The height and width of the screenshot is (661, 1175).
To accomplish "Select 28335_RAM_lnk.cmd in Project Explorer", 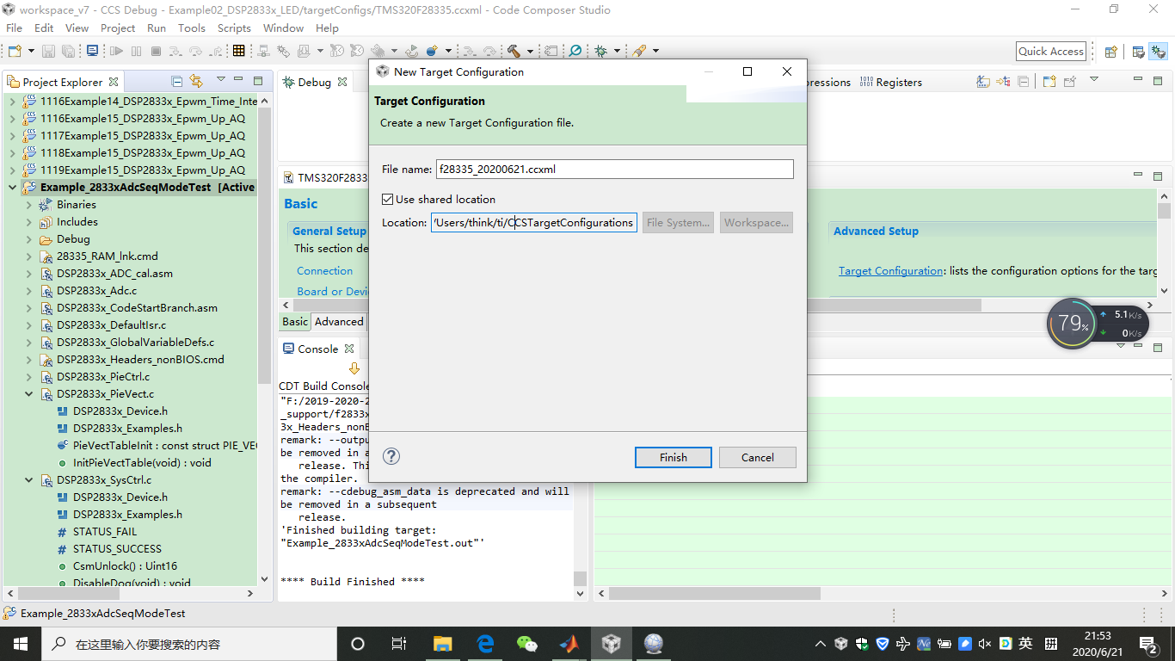I will pyautogui.click(x=108, y=256).
